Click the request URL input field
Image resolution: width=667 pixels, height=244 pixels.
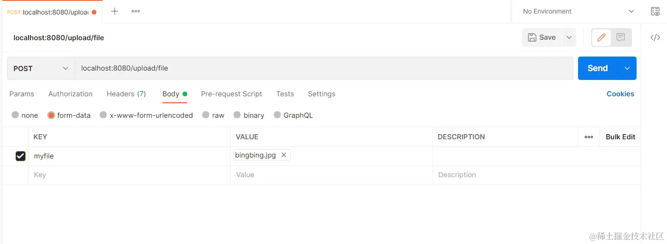point(324,68)
